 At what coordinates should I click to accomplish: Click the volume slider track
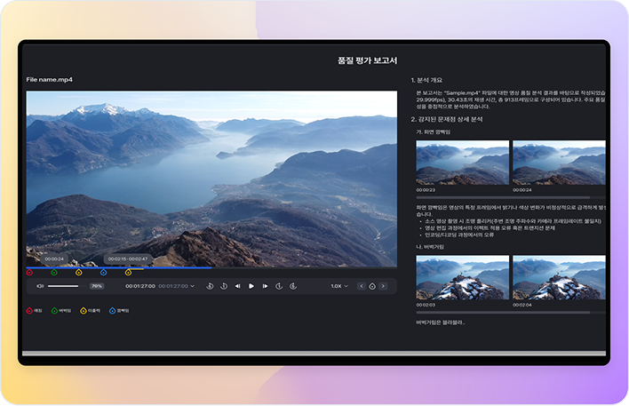pyautogui.click(x=64, y=286)
